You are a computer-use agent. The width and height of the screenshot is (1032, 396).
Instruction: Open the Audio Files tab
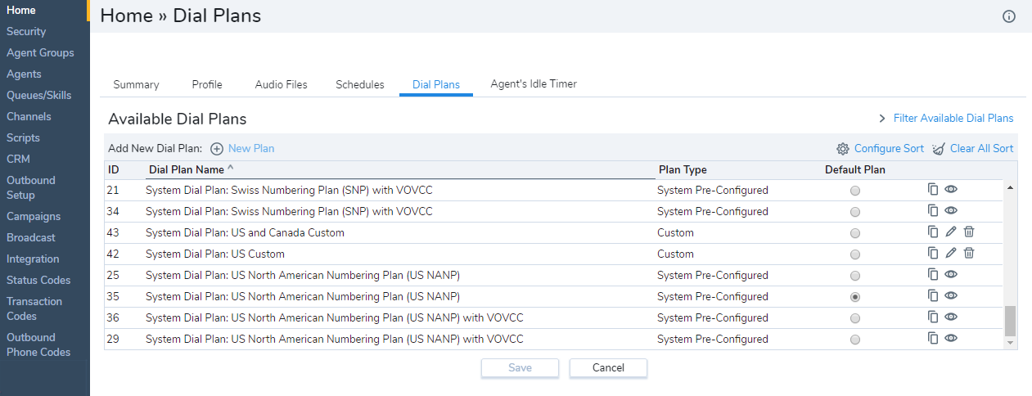pos(282,84)
